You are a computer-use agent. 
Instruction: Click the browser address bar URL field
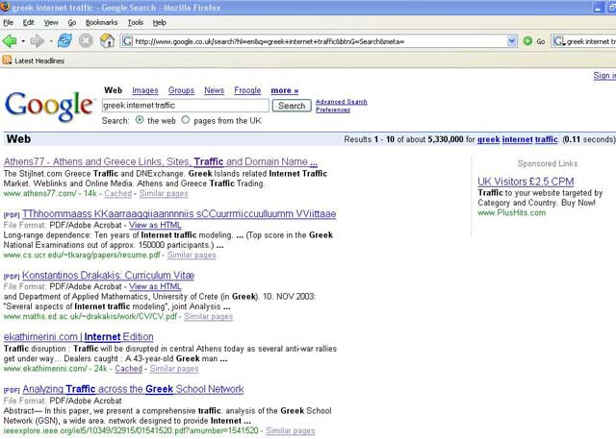[x=321, y=40]
